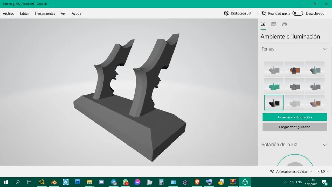Open the volume control in system tray
Screen dimensions: 332x187
pyautogui.click(x=291, y=182)
